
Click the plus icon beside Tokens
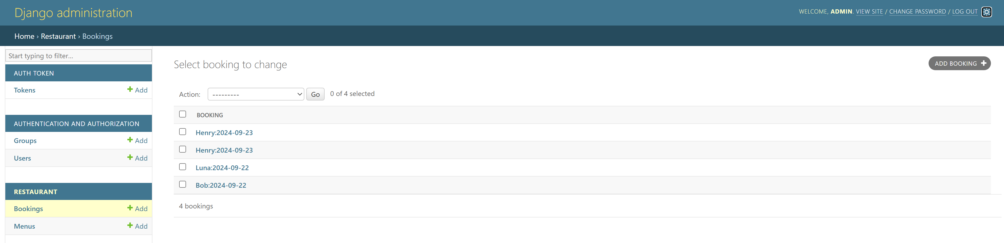click(x=130, y=89)
